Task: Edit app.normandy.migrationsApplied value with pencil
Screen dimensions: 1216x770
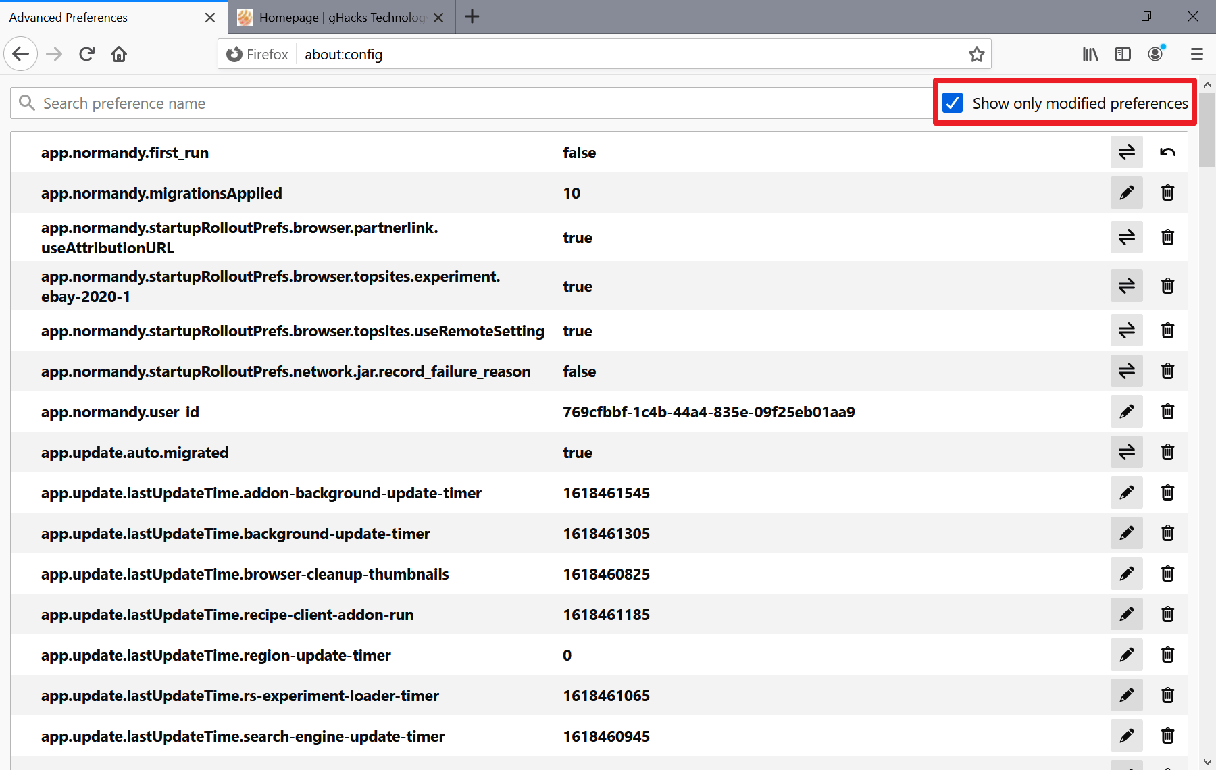Action: (x=1126, y=193)
